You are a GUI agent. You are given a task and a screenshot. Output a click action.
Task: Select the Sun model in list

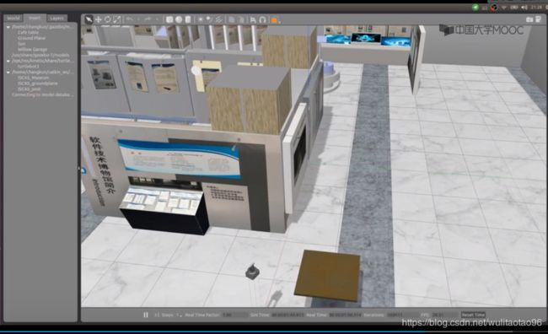pyautogui.click(x=21, y=44)
